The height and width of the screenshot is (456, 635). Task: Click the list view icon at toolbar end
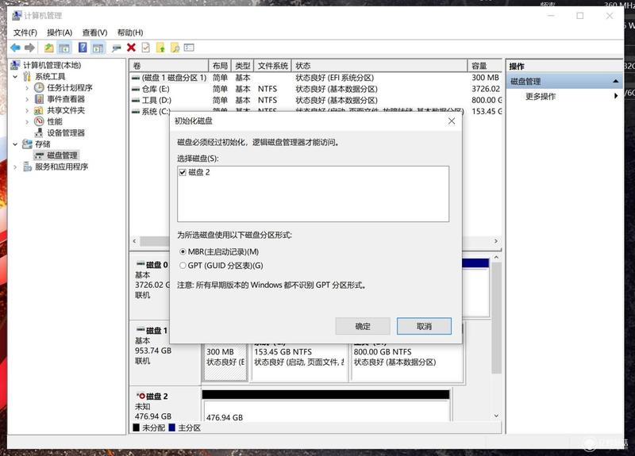[189, 48]
